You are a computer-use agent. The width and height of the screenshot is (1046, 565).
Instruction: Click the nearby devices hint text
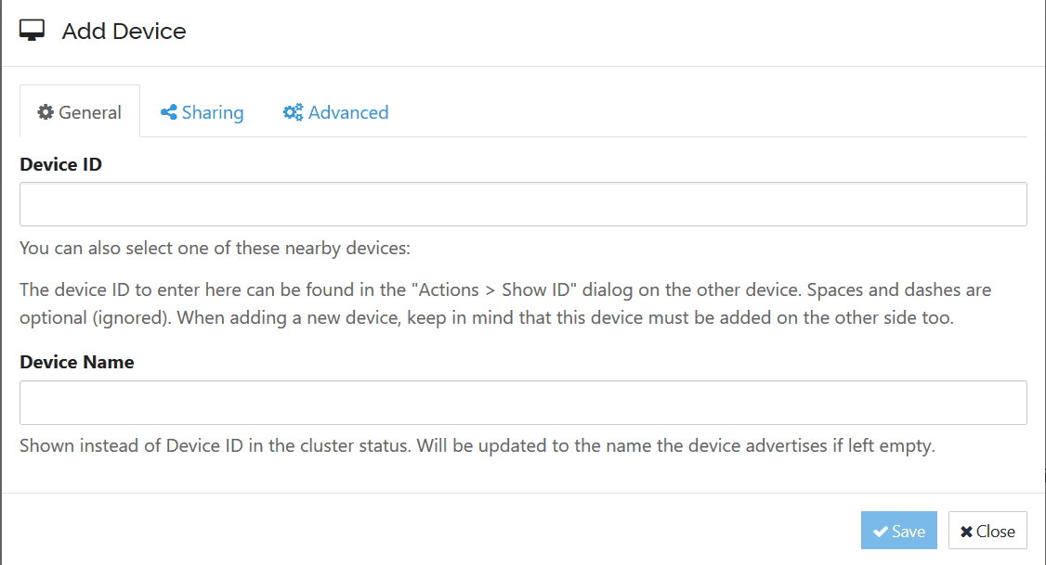coord(214,249)
